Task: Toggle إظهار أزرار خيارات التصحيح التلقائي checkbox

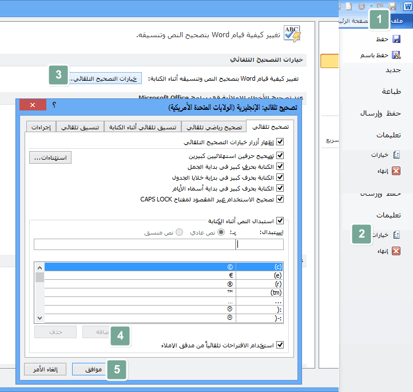Action: [x=280, y=142]
